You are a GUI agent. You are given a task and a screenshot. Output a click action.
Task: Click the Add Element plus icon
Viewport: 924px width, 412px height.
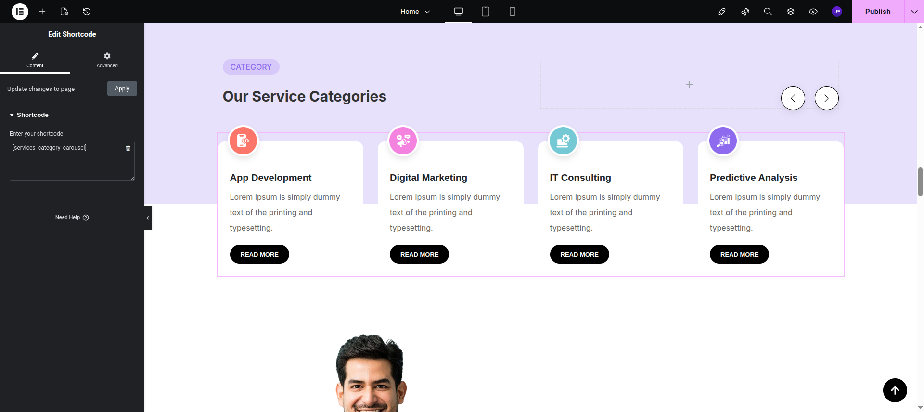tap(42, 12)
